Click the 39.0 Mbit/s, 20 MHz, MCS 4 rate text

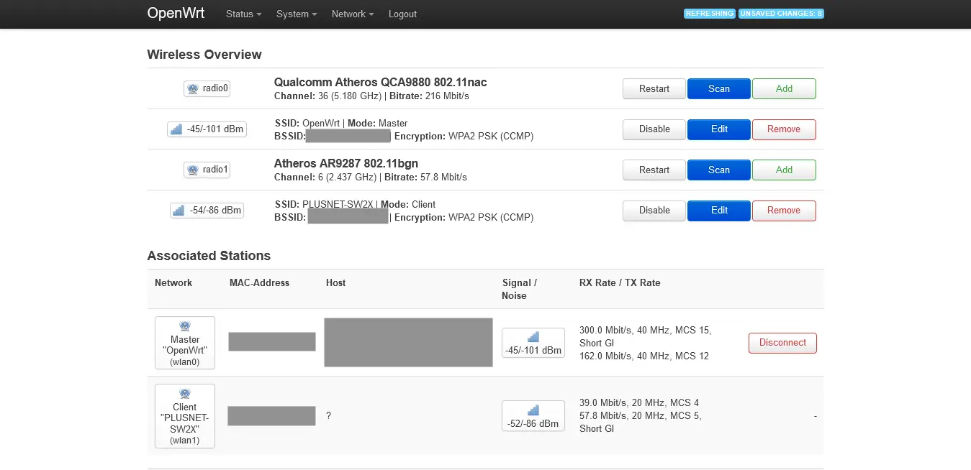point(639,403)
